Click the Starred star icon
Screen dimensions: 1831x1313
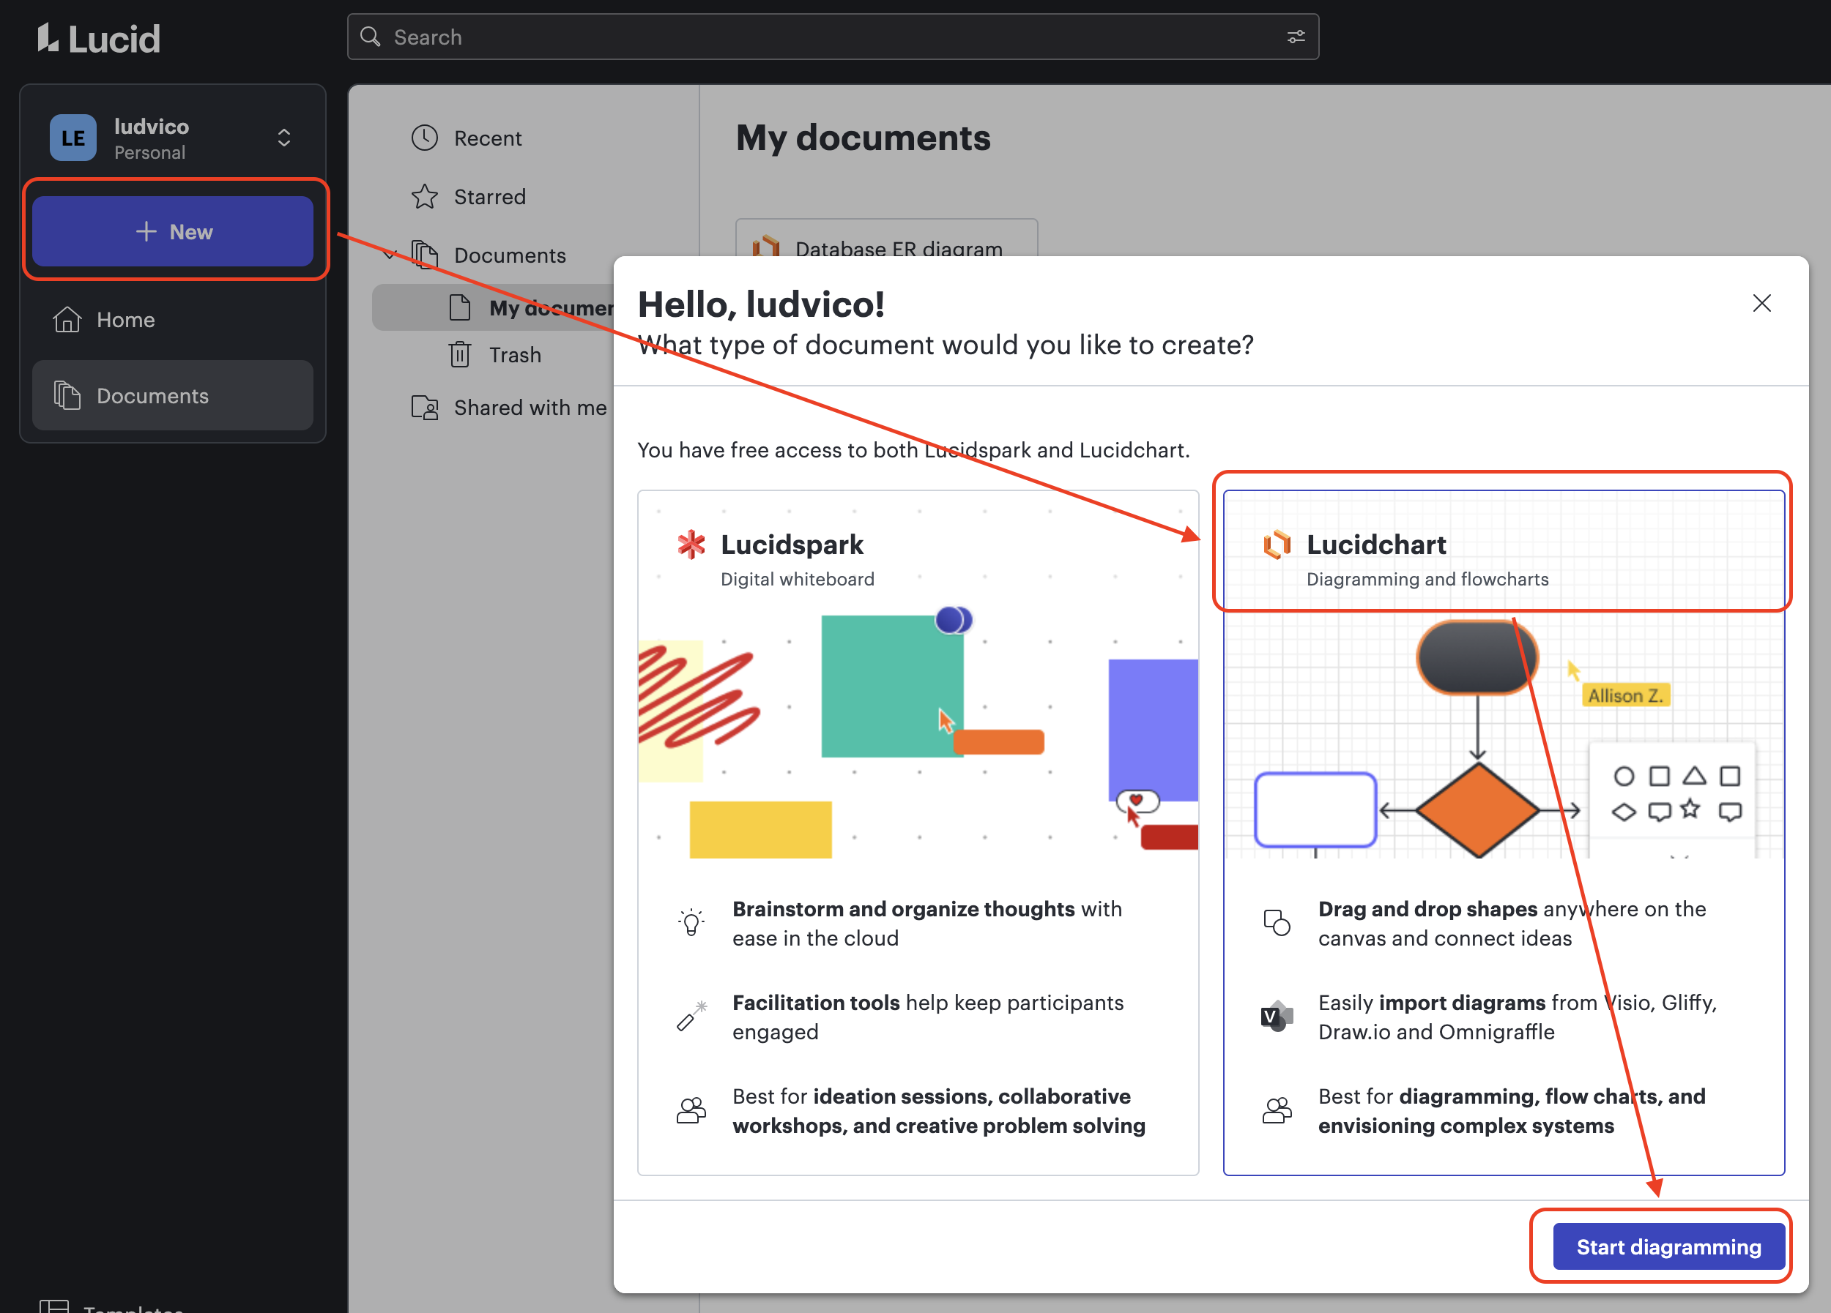tap(425, 197)
